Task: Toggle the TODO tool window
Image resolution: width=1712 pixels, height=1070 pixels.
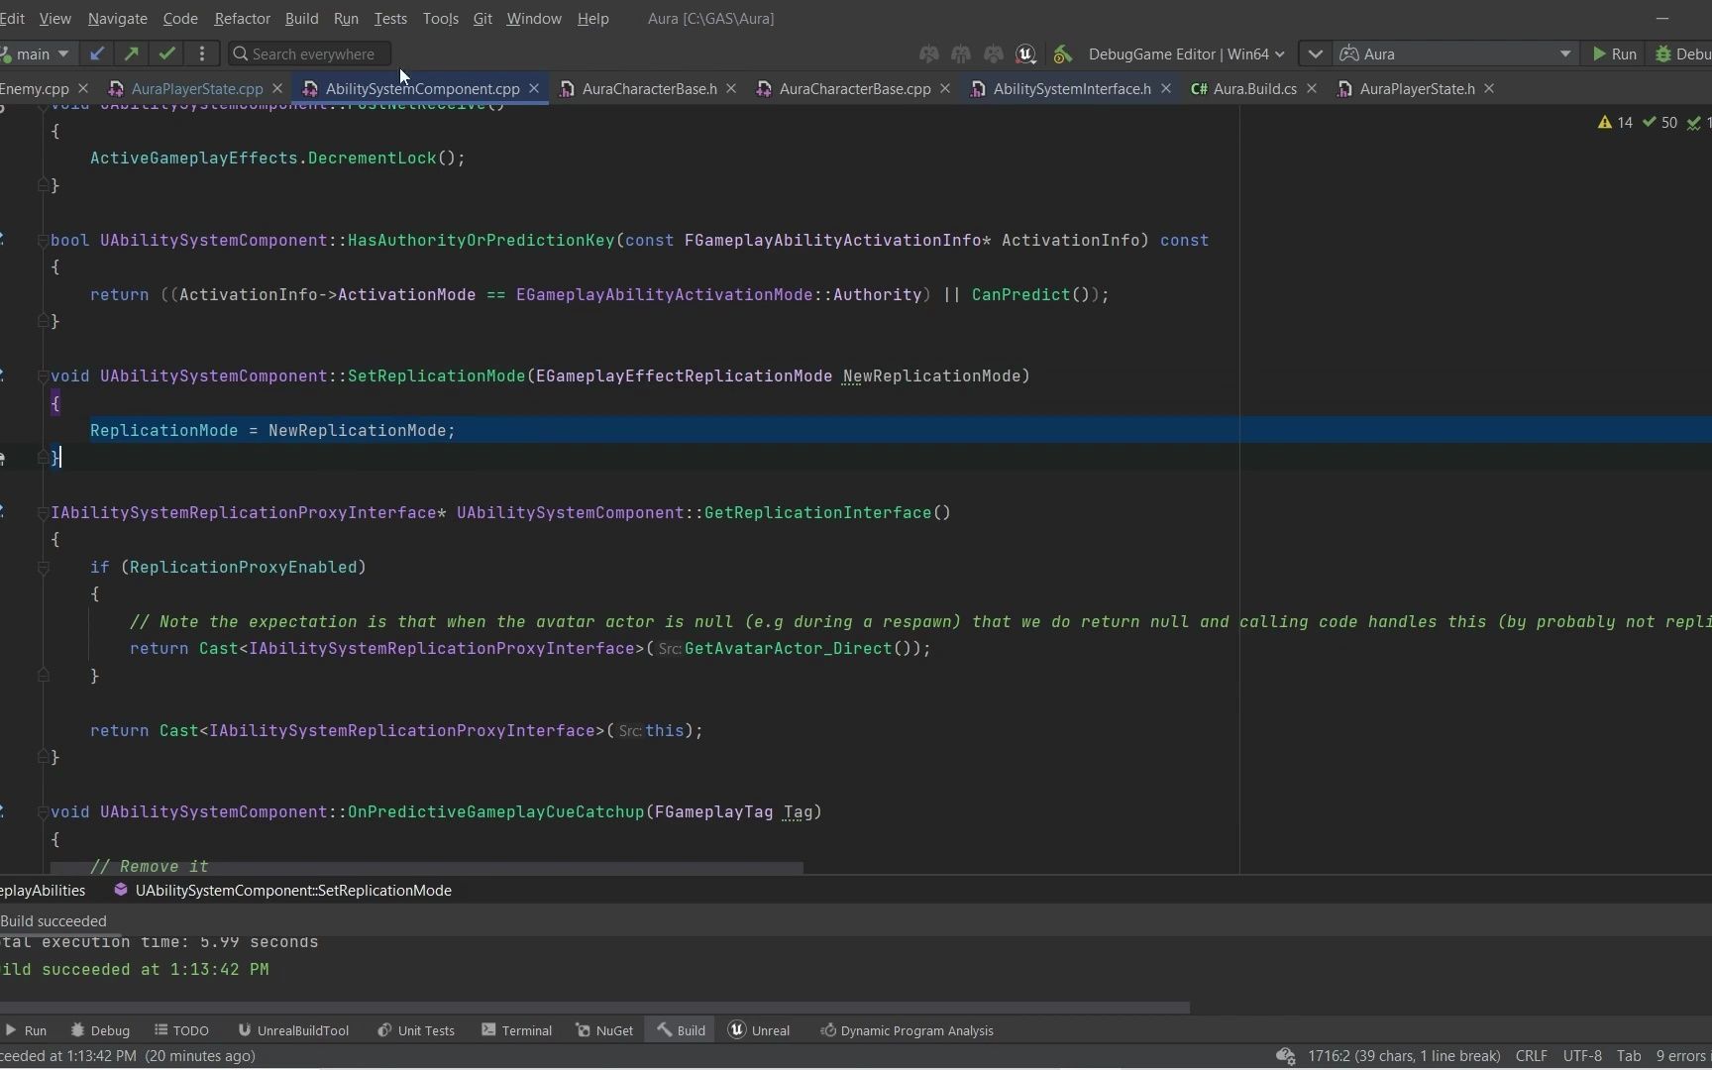Action: coord(181,1030)
